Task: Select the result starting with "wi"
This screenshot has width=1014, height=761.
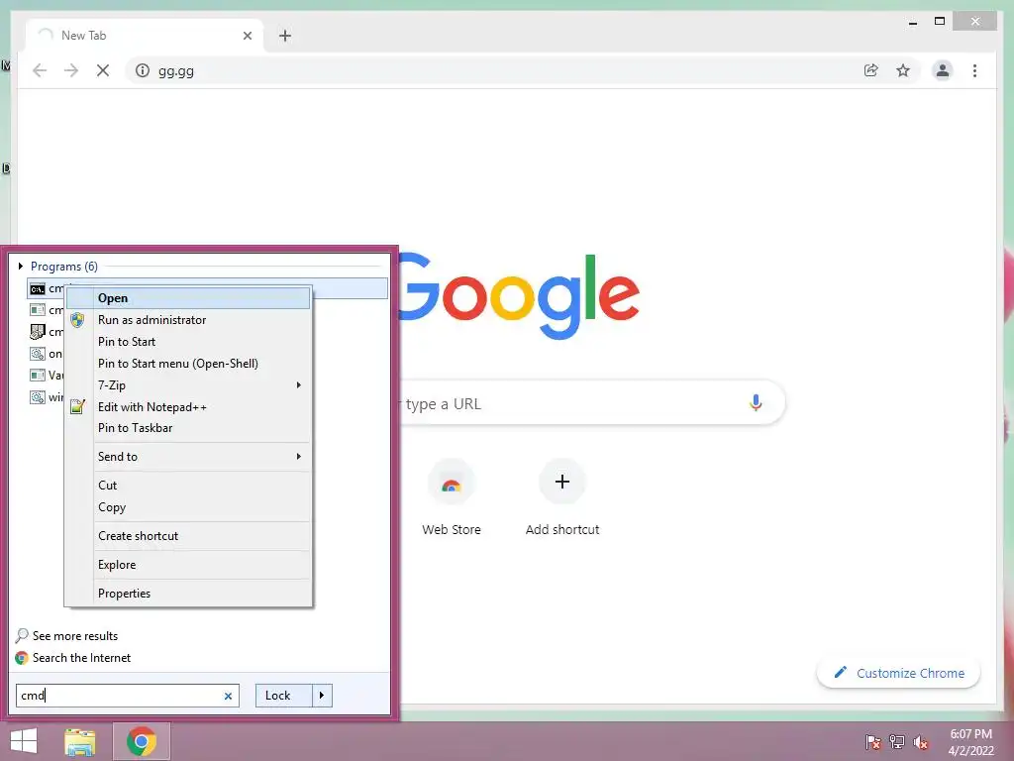Action: (x=46, y=397)
